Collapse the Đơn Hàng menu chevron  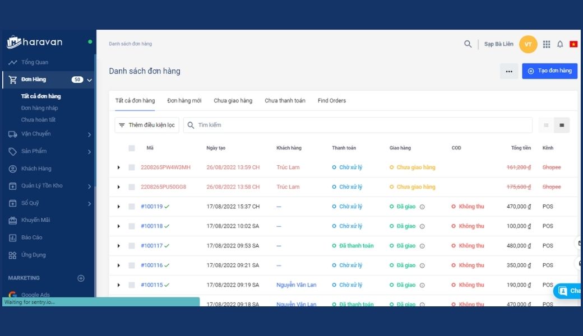89,80
